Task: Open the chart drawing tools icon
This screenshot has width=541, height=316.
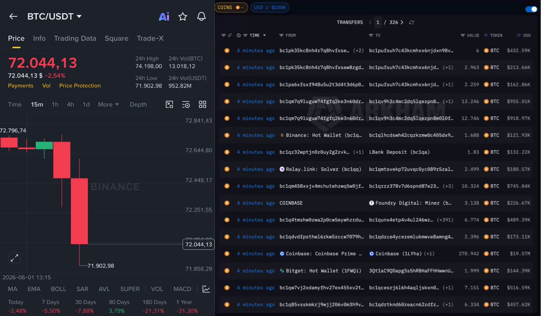Action: 169,105
